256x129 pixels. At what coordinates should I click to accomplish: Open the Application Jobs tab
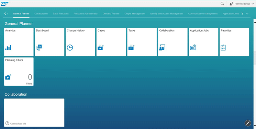point(231,13)
